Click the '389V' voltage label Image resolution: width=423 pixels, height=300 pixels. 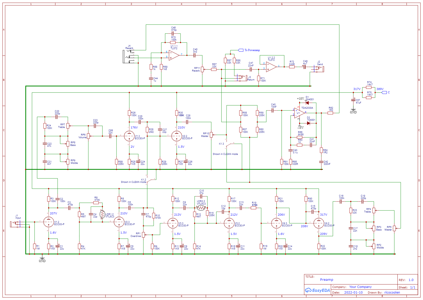point(380,89)
